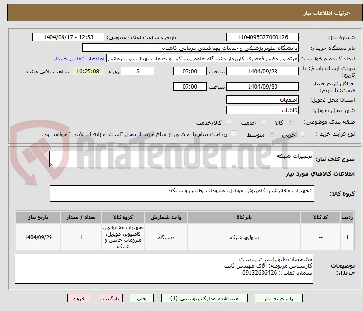Select the جزیی purchase type radio

[302, 134]
